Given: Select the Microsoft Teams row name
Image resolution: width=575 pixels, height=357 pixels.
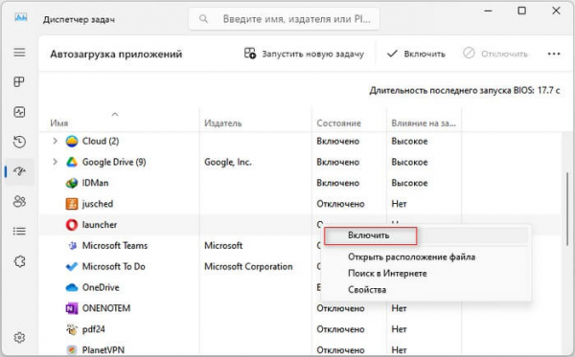Looking at the screenshot, I should point(115,245).
